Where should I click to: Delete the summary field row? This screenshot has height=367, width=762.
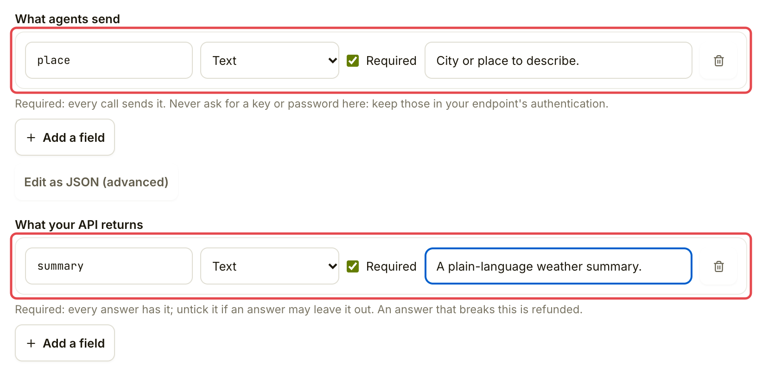(x=718, y=266)
